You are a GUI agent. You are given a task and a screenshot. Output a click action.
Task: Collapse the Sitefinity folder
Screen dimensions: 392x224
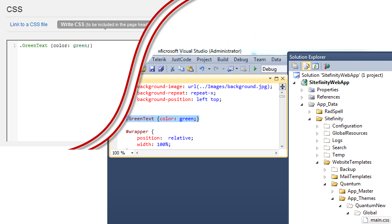[309, 119]
